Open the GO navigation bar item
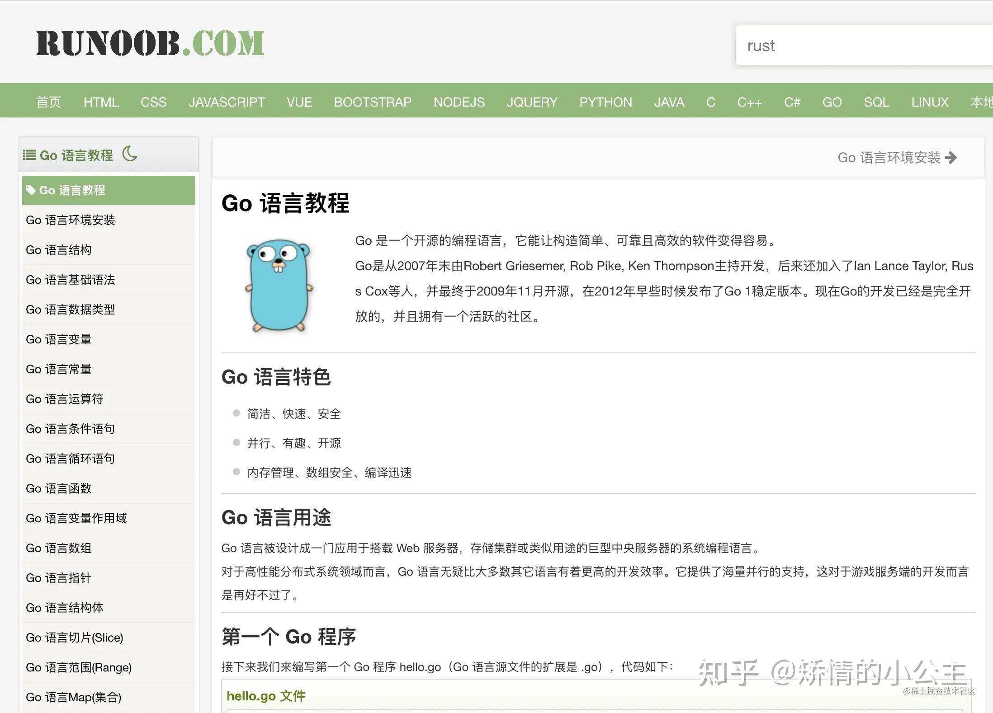This screenshot has height=713, width=993. coord(832,102)
